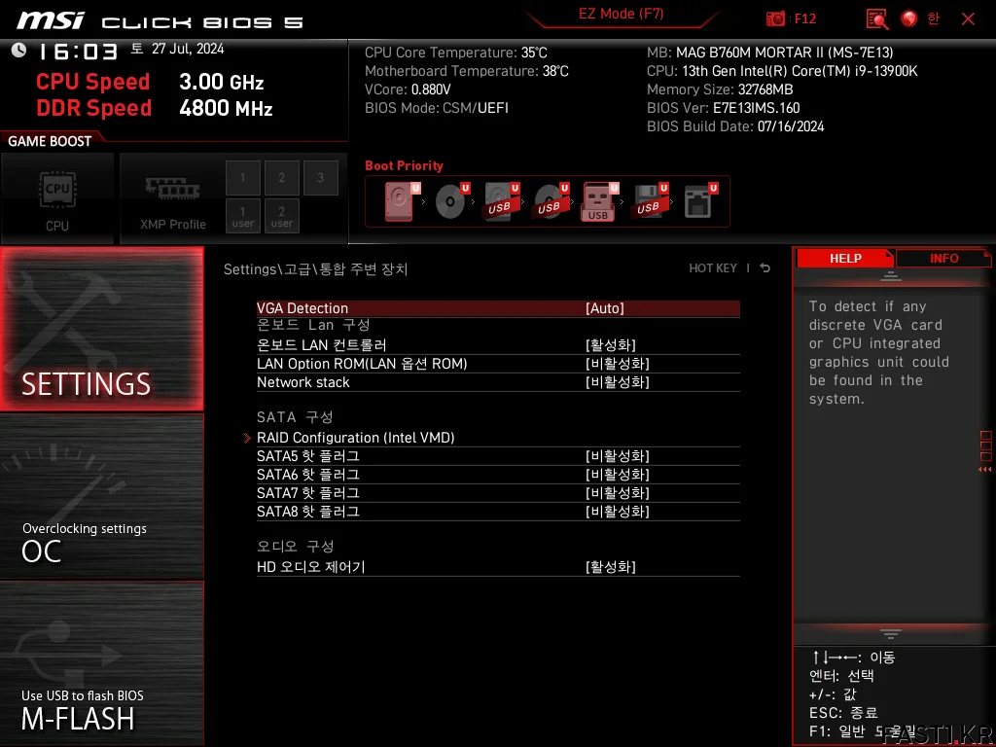
Task: Open the BIOS search magnifier icon
Action: pos(877,18)
